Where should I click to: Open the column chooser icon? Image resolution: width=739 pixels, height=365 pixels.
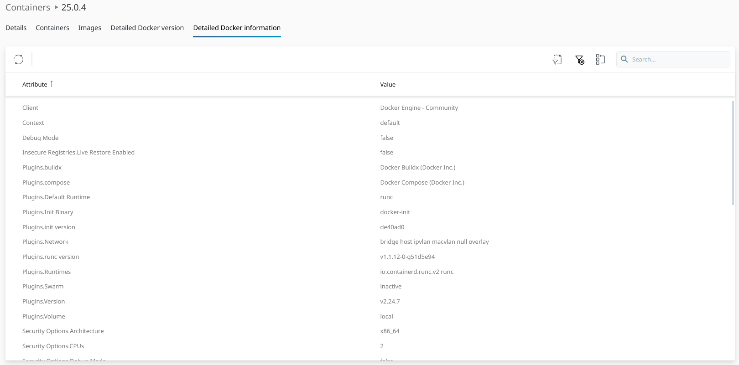(x=600, y=59)
